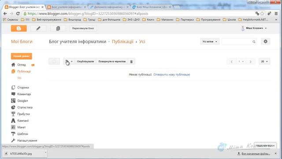Open Магазини bookmarks folder

click(165, 19)
